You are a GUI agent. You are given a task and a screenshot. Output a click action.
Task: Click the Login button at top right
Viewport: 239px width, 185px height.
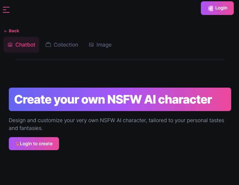click(x=217, y=8)
